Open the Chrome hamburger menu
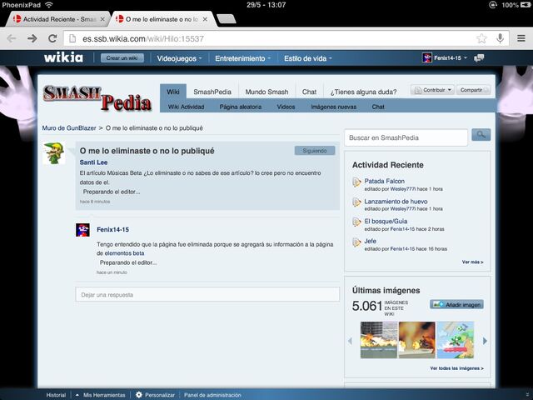Viewport: 533px width, 400px height. pos(521,38)
